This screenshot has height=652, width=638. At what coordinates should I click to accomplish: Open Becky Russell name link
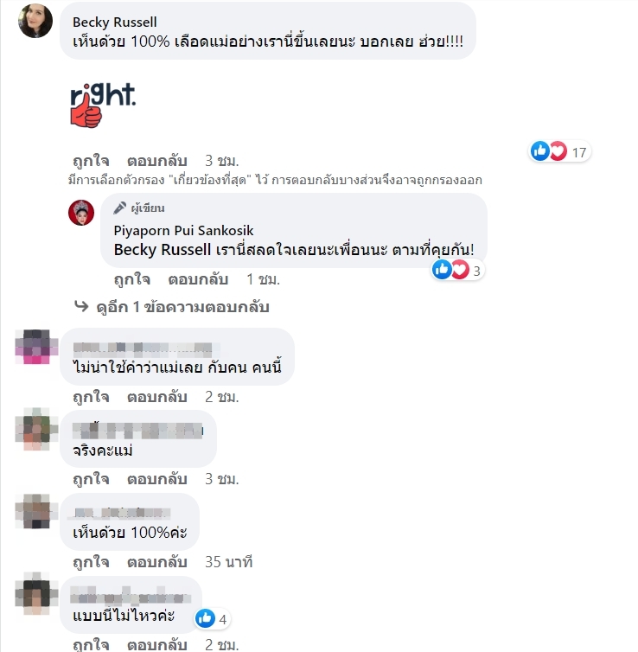(115, 22)
